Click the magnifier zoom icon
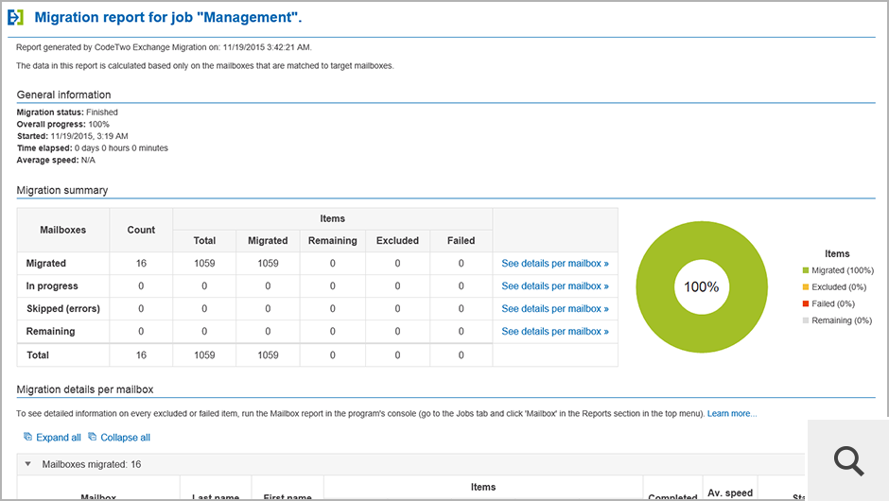Viewport: 889px width, 501px height. click(x=848, y=460)
